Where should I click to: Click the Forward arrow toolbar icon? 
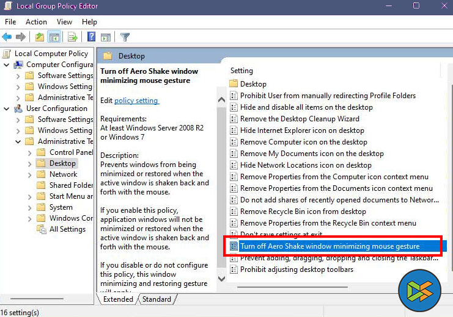21,37
